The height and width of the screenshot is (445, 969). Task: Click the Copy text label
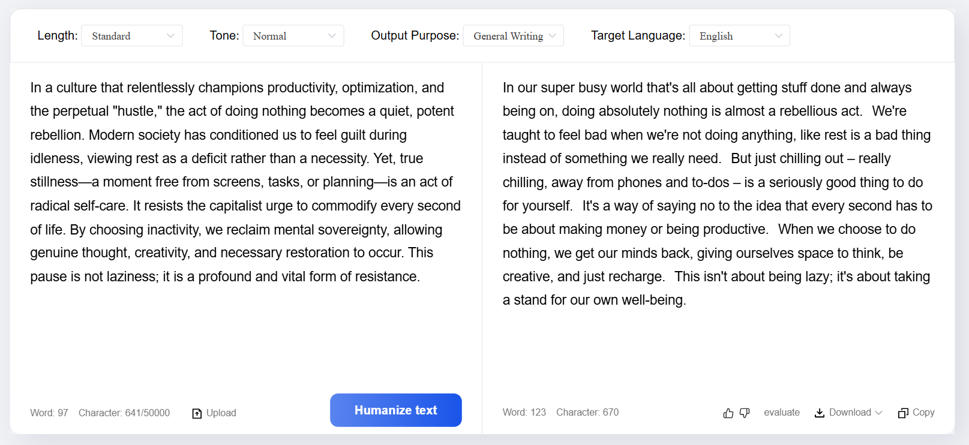click(x=923, y=413)
